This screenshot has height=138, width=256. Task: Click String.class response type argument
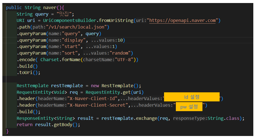click(x=223, y=118)
